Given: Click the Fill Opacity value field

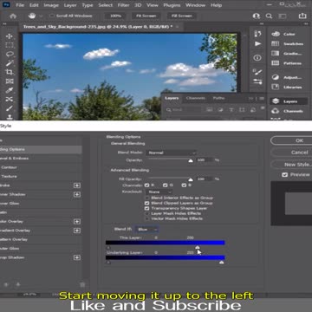Looking at the screenshot, I should pos(205,179).
